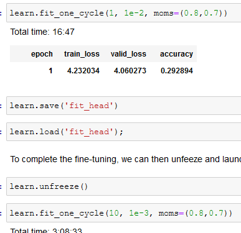
Task: Click the fit_one_cycle(10, 1e-3) code cell
Action: (124, 213)
